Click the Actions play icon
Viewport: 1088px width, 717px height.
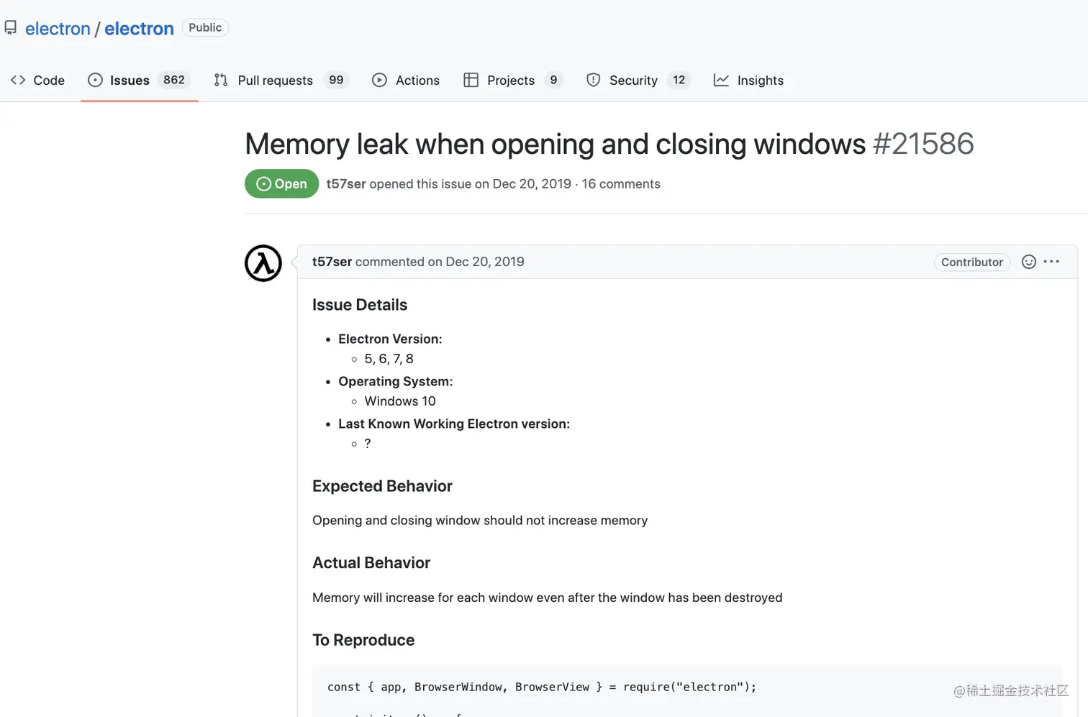(x=379, y=80)
